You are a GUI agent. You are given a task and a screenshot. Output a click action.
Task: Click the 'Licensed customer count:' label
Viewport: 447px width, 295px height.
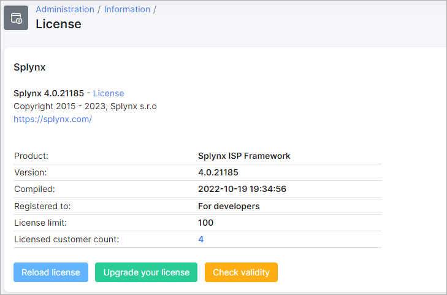66,239
